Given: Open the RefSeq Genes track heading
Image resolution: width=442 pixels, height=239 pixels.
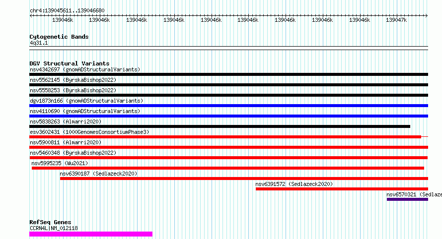Looking at the screenshot, I should [x=50, y=222].
